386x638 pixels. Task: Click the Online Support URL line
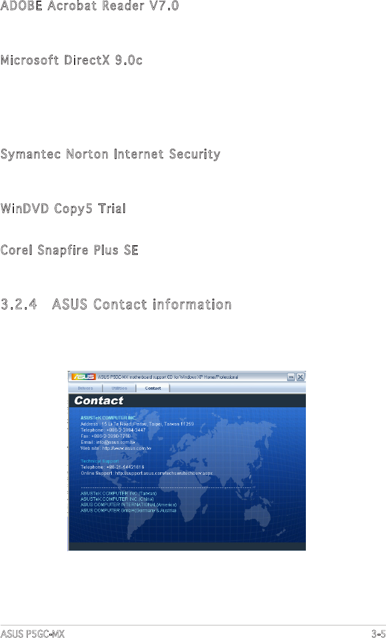coord(146,473)
